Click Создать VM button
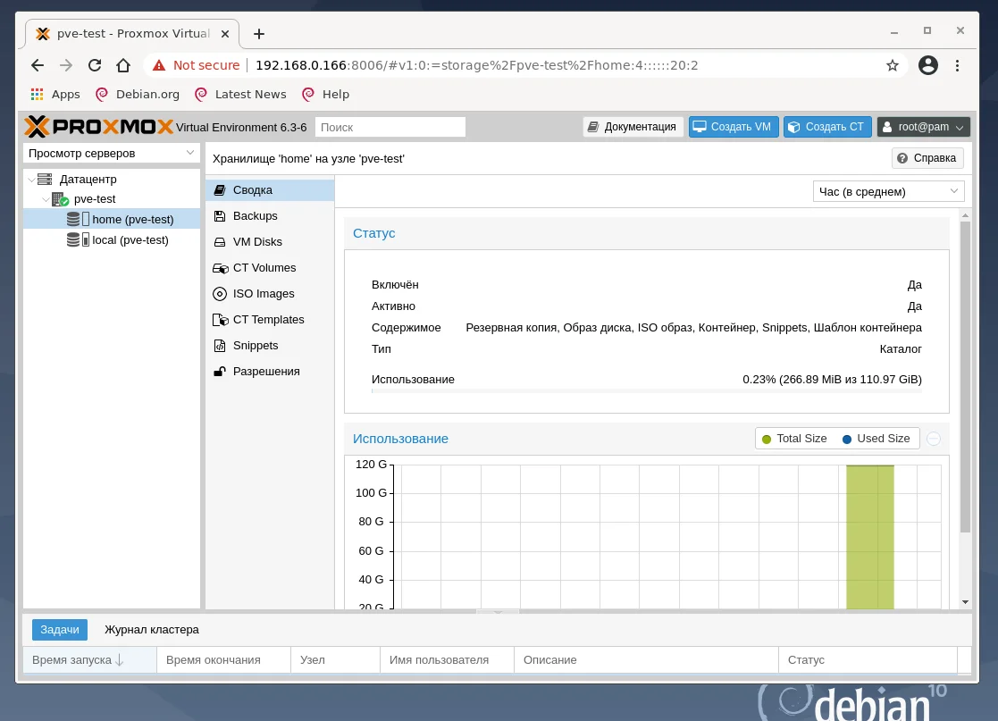 point(734,127)
